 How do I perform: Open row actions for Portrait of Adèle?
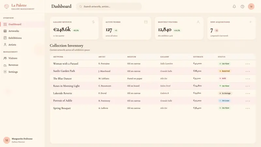pos(248,101)
